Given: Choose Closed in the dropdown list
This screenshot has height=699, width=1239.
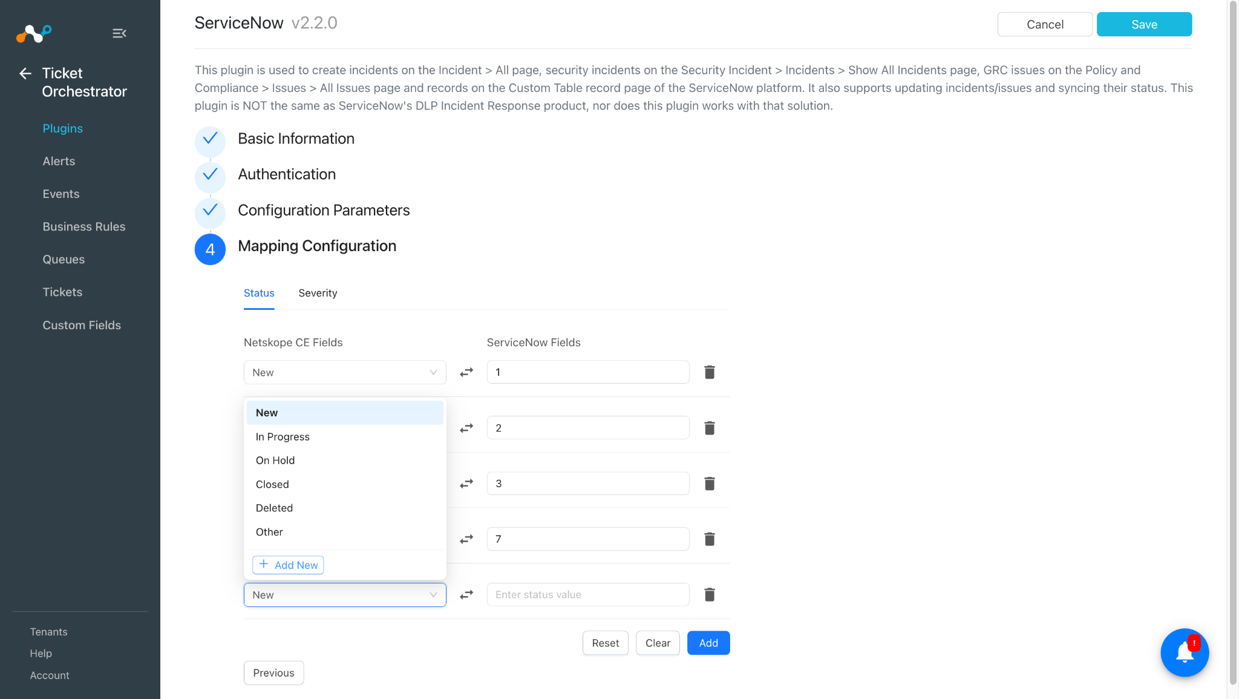Looking at the screenshot, I should pyautogui.click(x=345, y=484).
